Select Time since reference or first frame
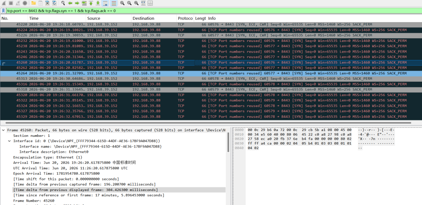 [89, 195]
